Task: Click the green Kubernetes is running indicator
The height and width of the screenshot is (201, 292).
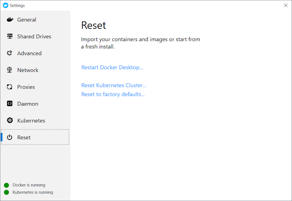Action: tap(7, 192)
